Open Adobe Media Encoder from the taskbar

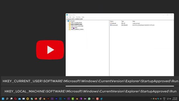[52, 99]
